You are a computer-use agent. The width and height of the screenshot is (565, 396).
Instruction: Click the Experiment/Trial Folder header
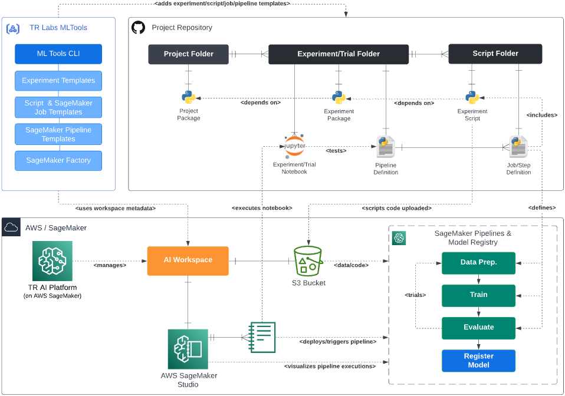(339, 54)
